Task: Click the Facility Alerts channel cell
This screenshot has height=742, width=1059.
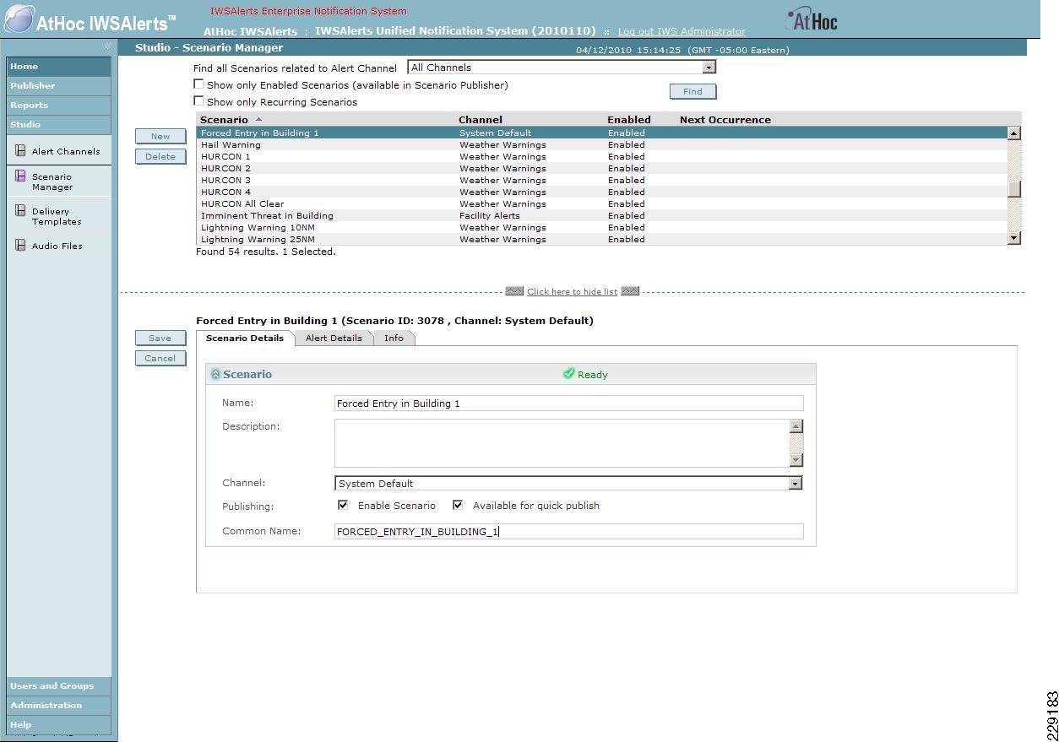Action: coord(490,215)
